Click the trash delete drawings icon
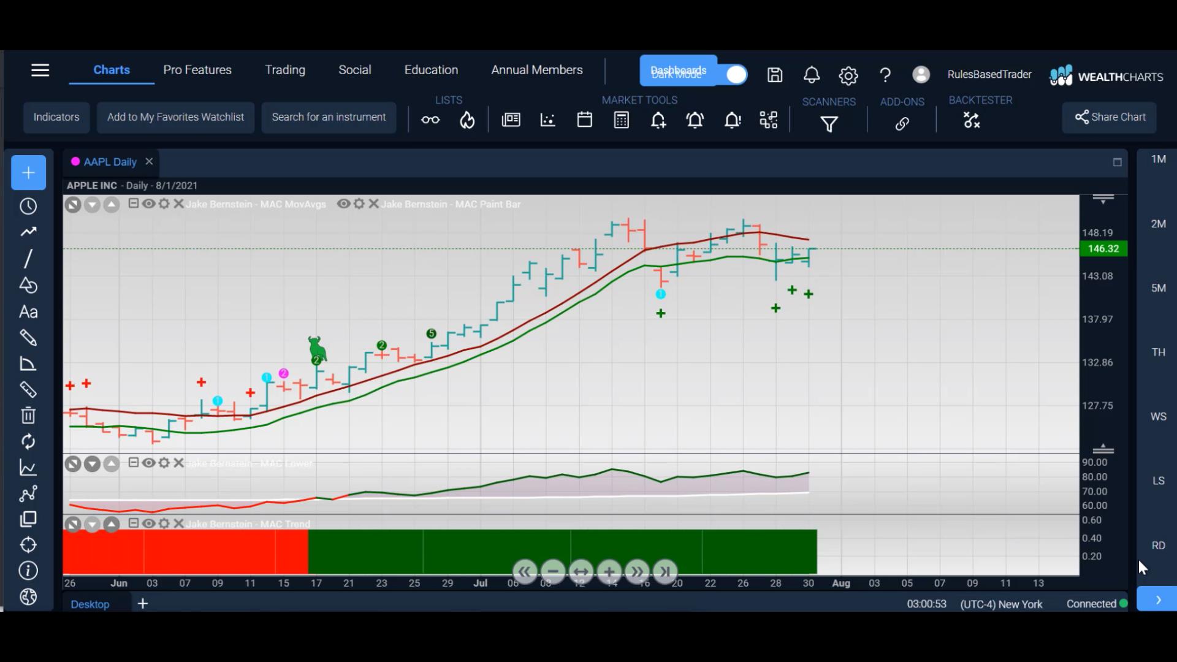The width and height of the screenshot is (1177, 662). 28,416
